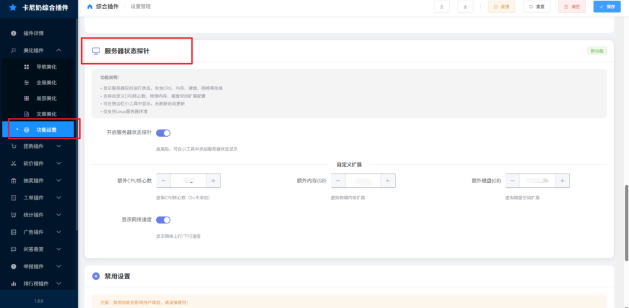Image resolution: width=629 pixels, height=308 pixels.
Task: Open 导航美化 in the sidebar
Action: click(x=46, y=66)
